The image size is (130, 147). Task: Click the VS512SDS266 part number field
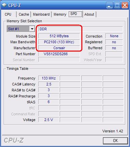click(59, 54)
